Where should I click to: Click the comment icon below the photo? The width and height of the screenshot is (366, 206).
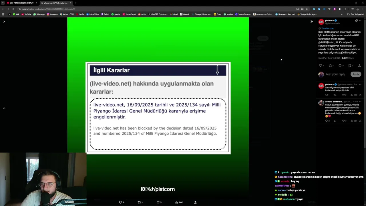coord(121,202)
